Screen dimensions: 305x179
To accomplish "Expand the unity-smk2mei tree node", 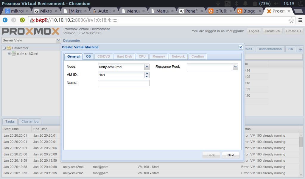I will point(9,54).
